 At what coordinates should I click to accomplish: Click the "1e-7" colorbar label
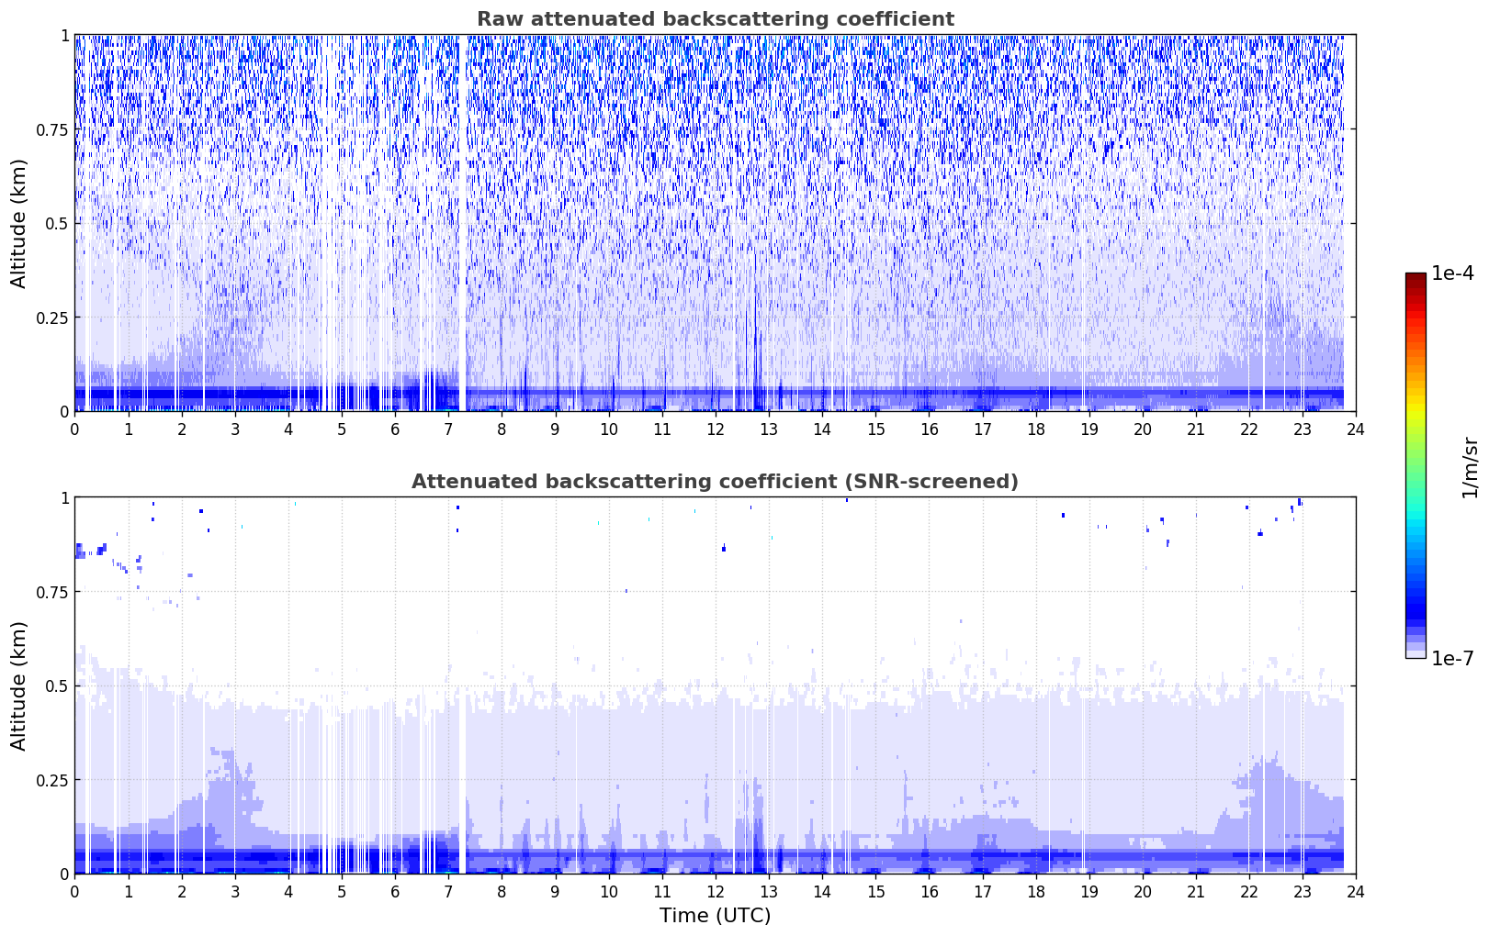pos(1452,659)
